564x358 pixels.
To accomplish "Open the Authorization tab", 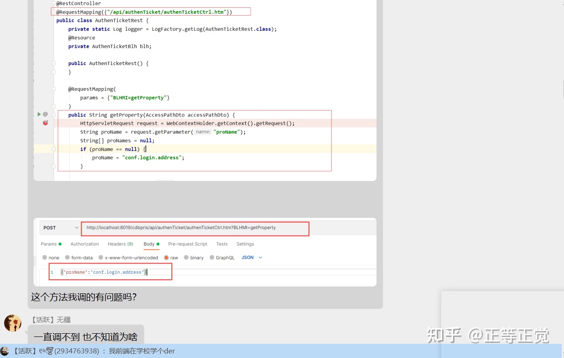I will coord(84,244).
